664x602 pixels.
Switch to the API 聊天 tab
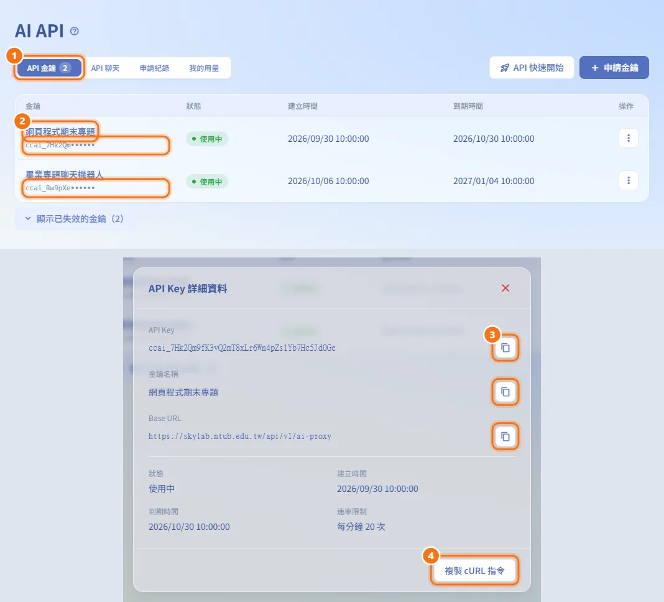coord(106,68)
